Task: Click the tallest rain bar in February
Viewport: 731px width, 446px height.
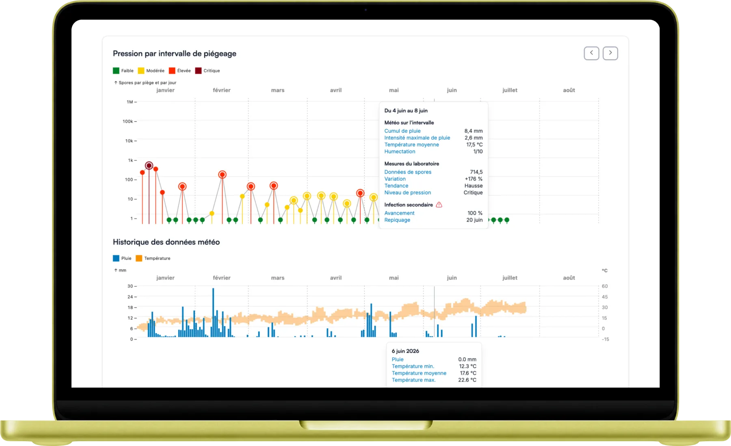Action: click(x=213, y=312)
